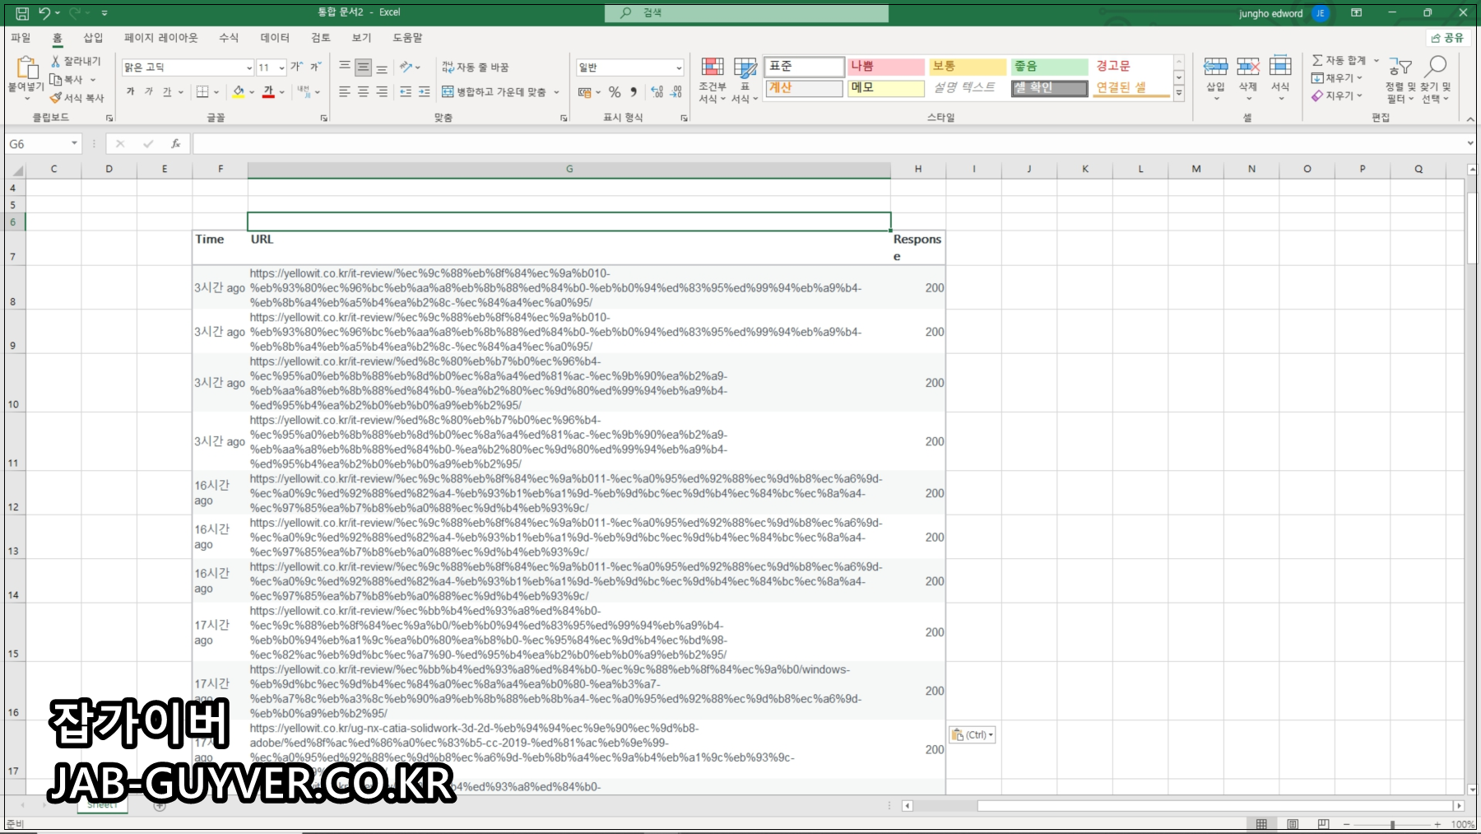
Task: Click increase decimal places icon
Action: tap(657, 92)
